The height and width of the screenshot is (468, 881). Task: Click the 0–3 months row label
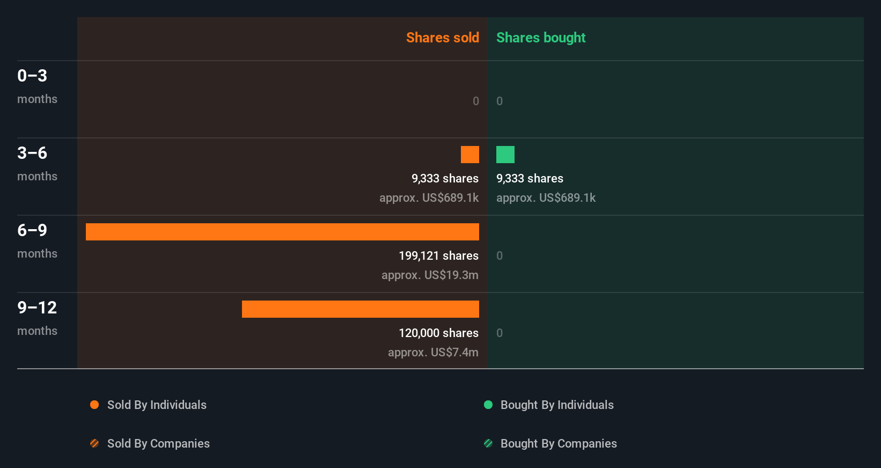tap(37, 86)
